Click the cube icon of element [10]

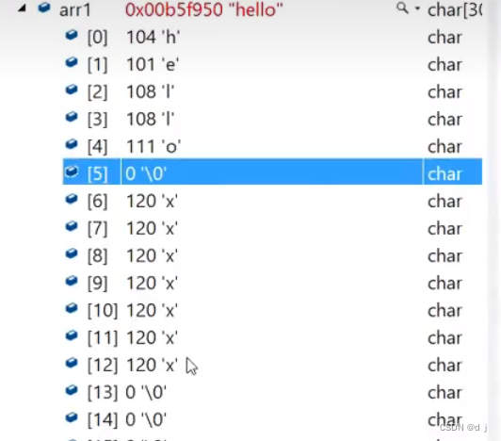[72, 308]
